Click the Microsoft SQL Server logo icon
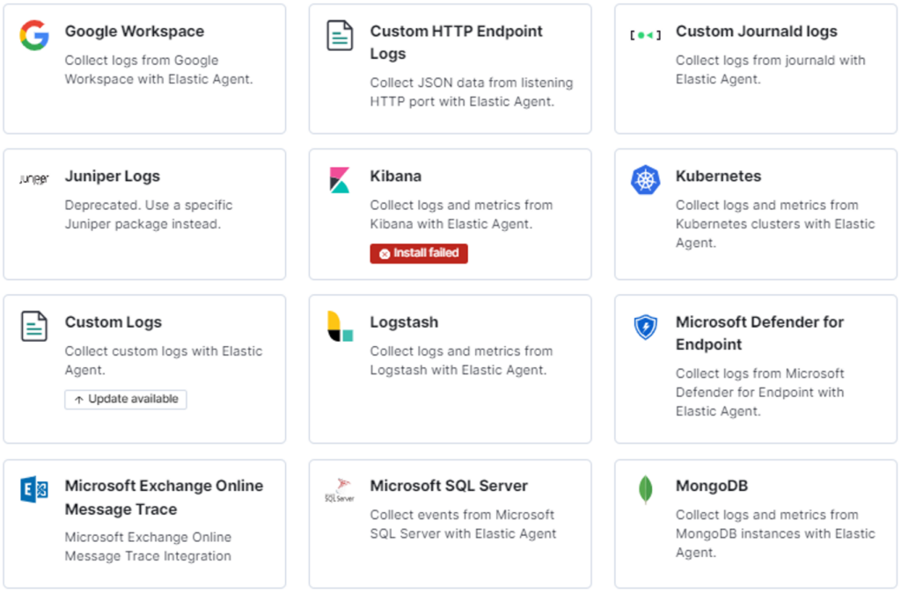The image size is (901, 593). pos(340,490)
